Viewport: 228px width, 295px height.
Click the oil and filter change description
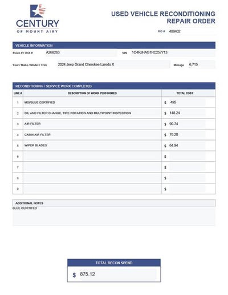click(92, 113)
